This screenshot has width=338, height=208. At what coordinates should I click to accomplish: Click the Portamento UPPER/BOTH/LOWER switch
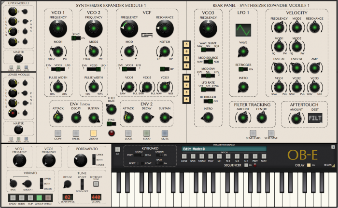click(x=94, y=160)
